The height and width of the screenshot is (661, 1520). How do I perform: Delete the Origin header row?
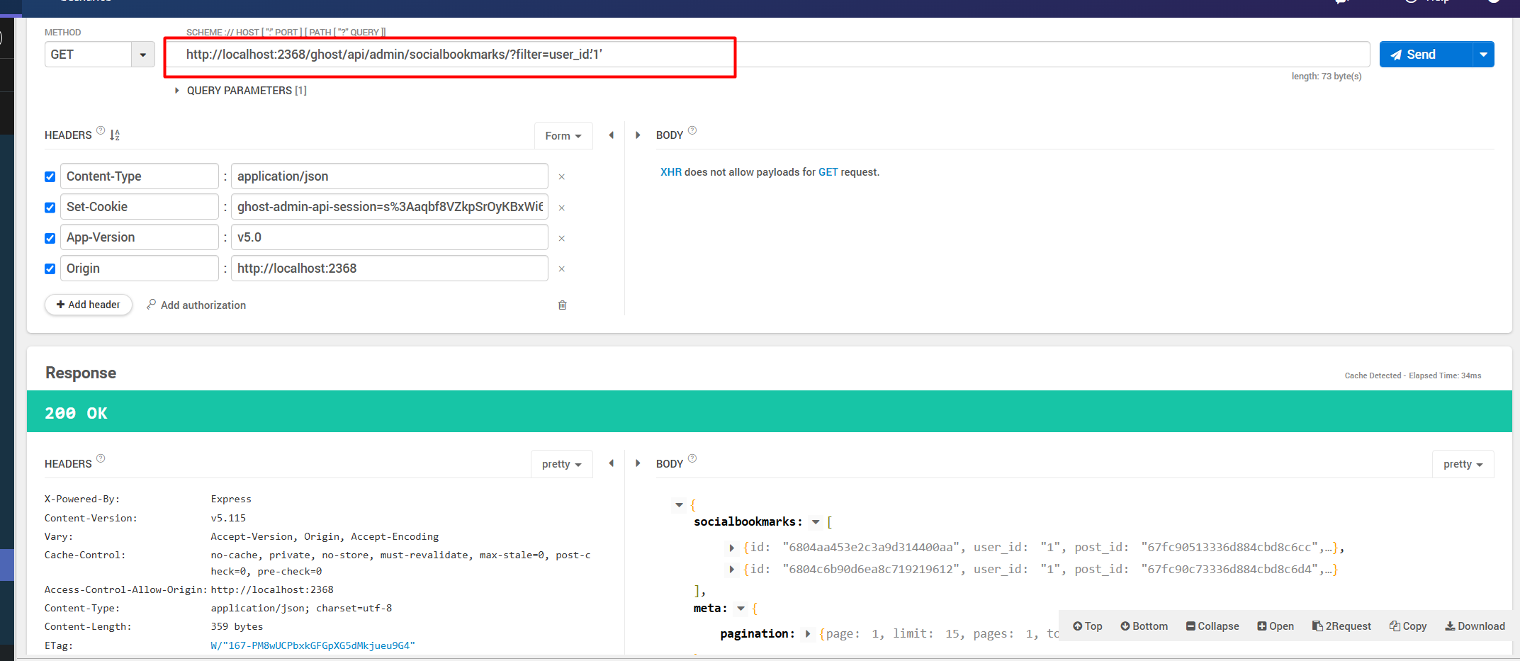[x=561, y=269]
